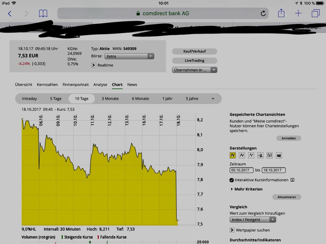The height and width of the screenshot is (244, 326).
Task: Click the start date field 05.10.2017
Action: pos(241,170)
